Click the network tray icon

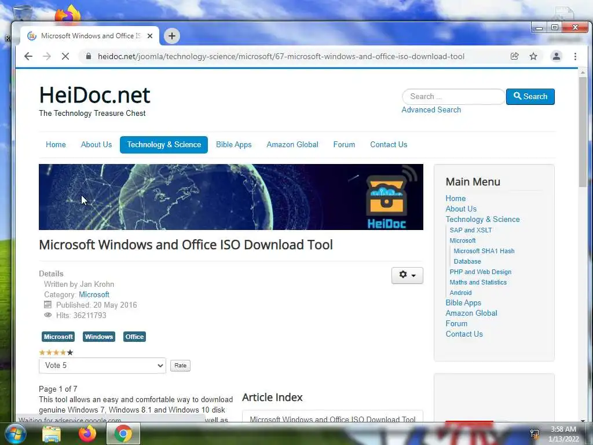point(535,433)
